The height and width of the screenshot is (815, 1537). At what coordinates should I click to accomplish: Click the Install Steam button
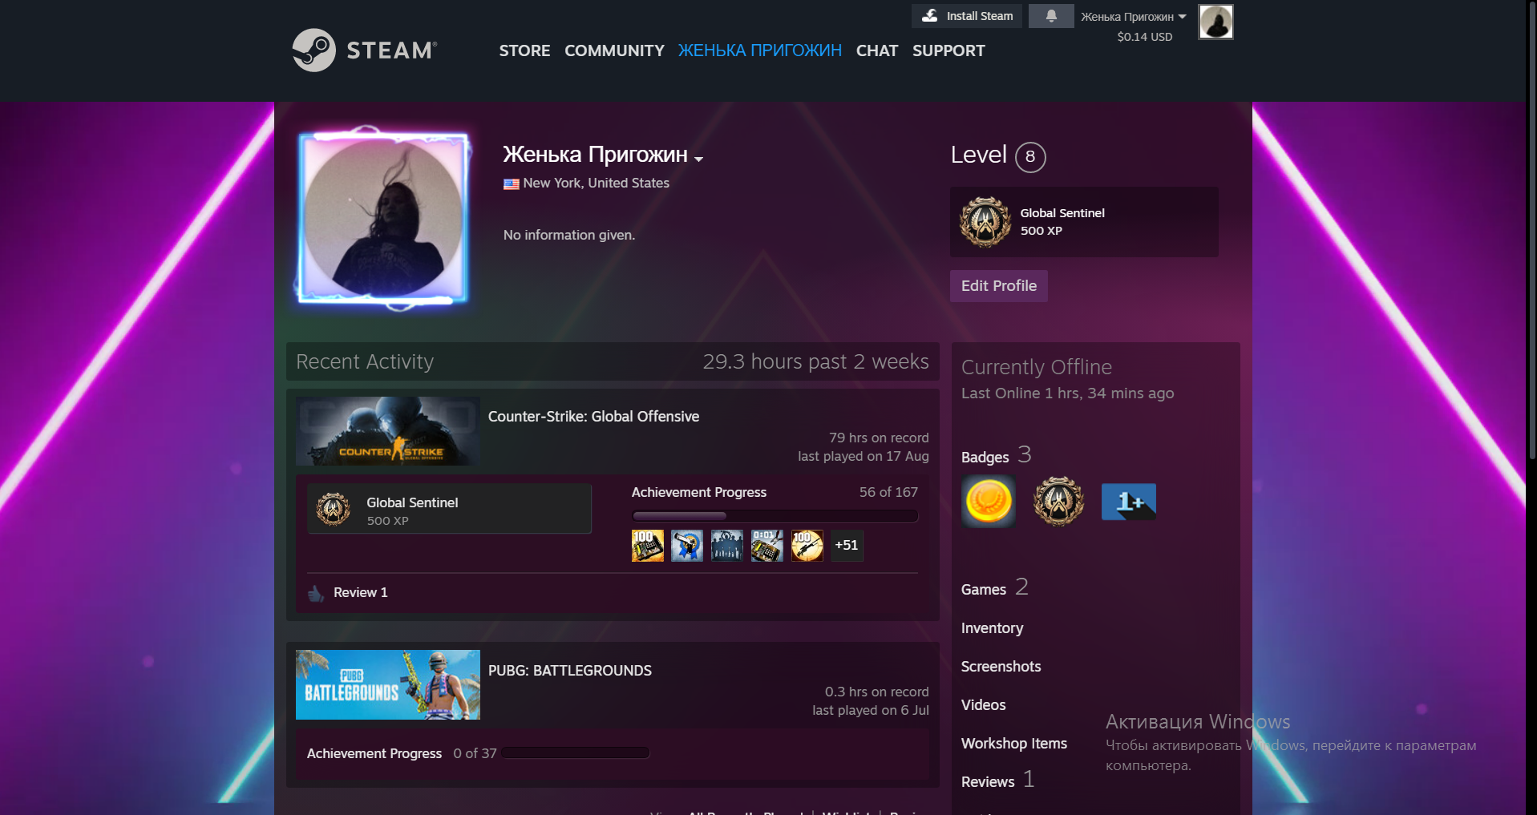967,16
